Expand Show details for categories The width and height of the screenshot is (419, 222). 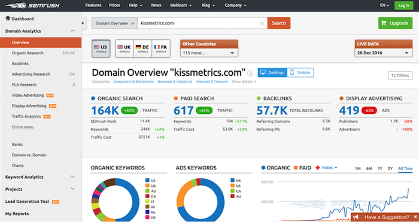tap(244, 82)
